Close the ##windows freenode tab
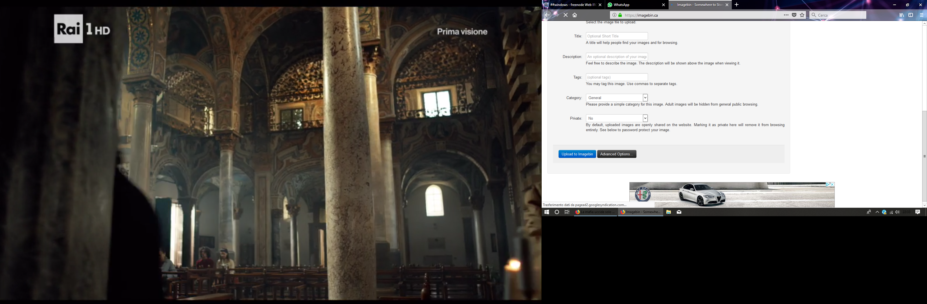927x304 pixels. tap(600, 5)
